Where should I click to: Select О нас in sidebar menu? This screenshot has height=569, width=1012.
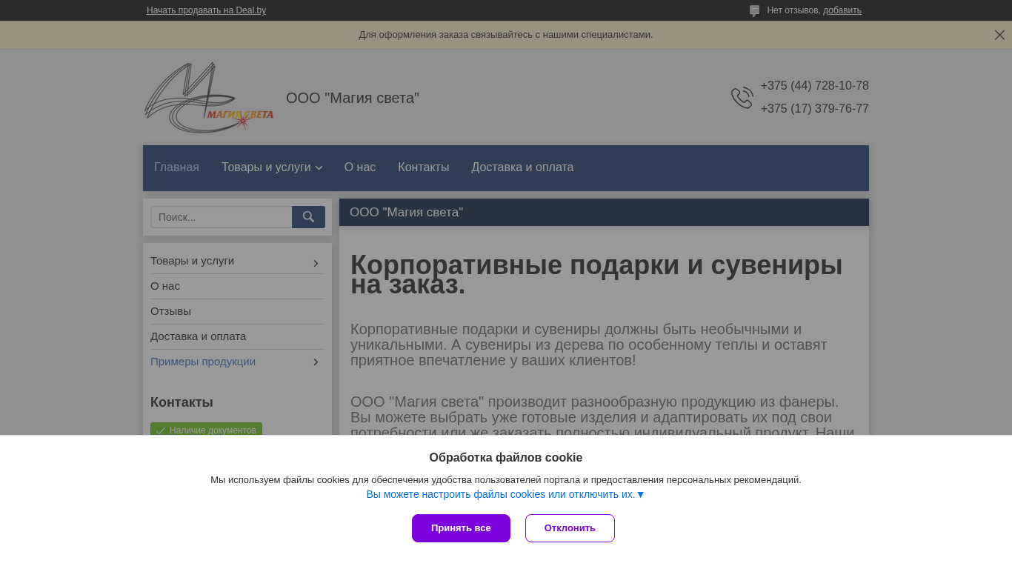(x=165, y=286)
